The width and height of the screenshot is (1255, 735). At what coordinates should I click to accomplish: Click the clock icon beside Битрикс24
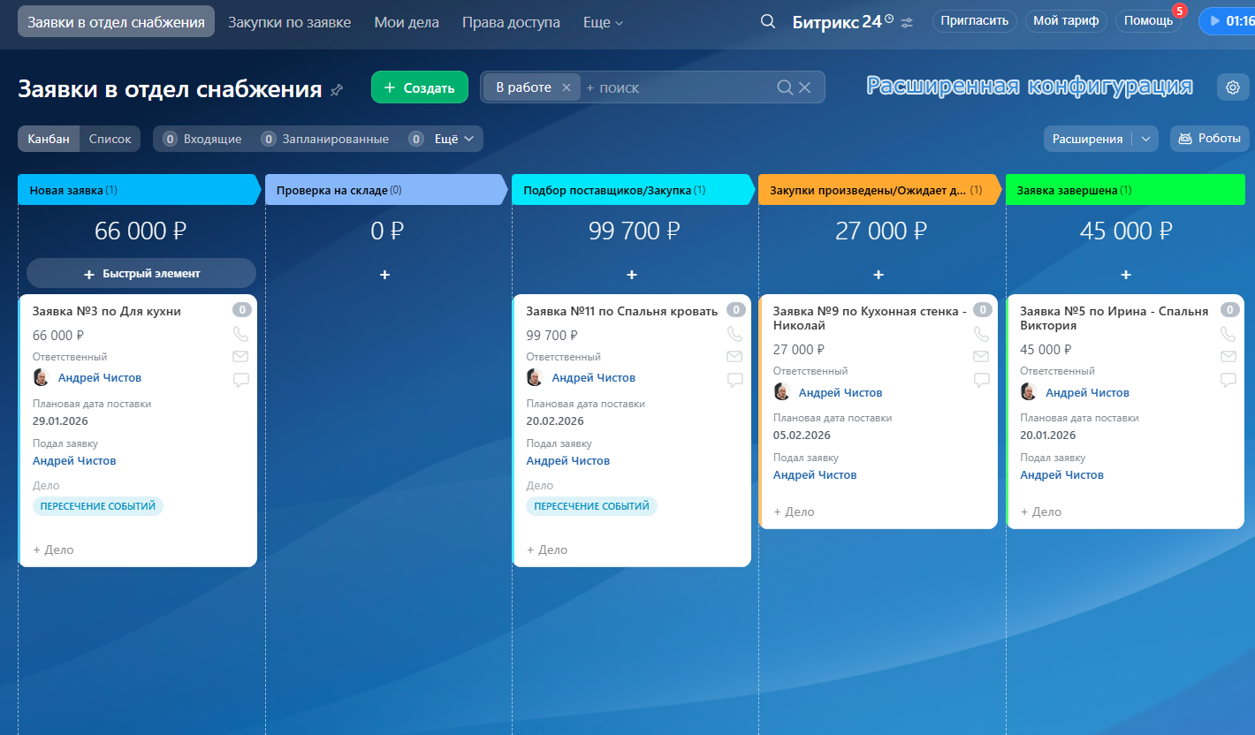[889, 19]
